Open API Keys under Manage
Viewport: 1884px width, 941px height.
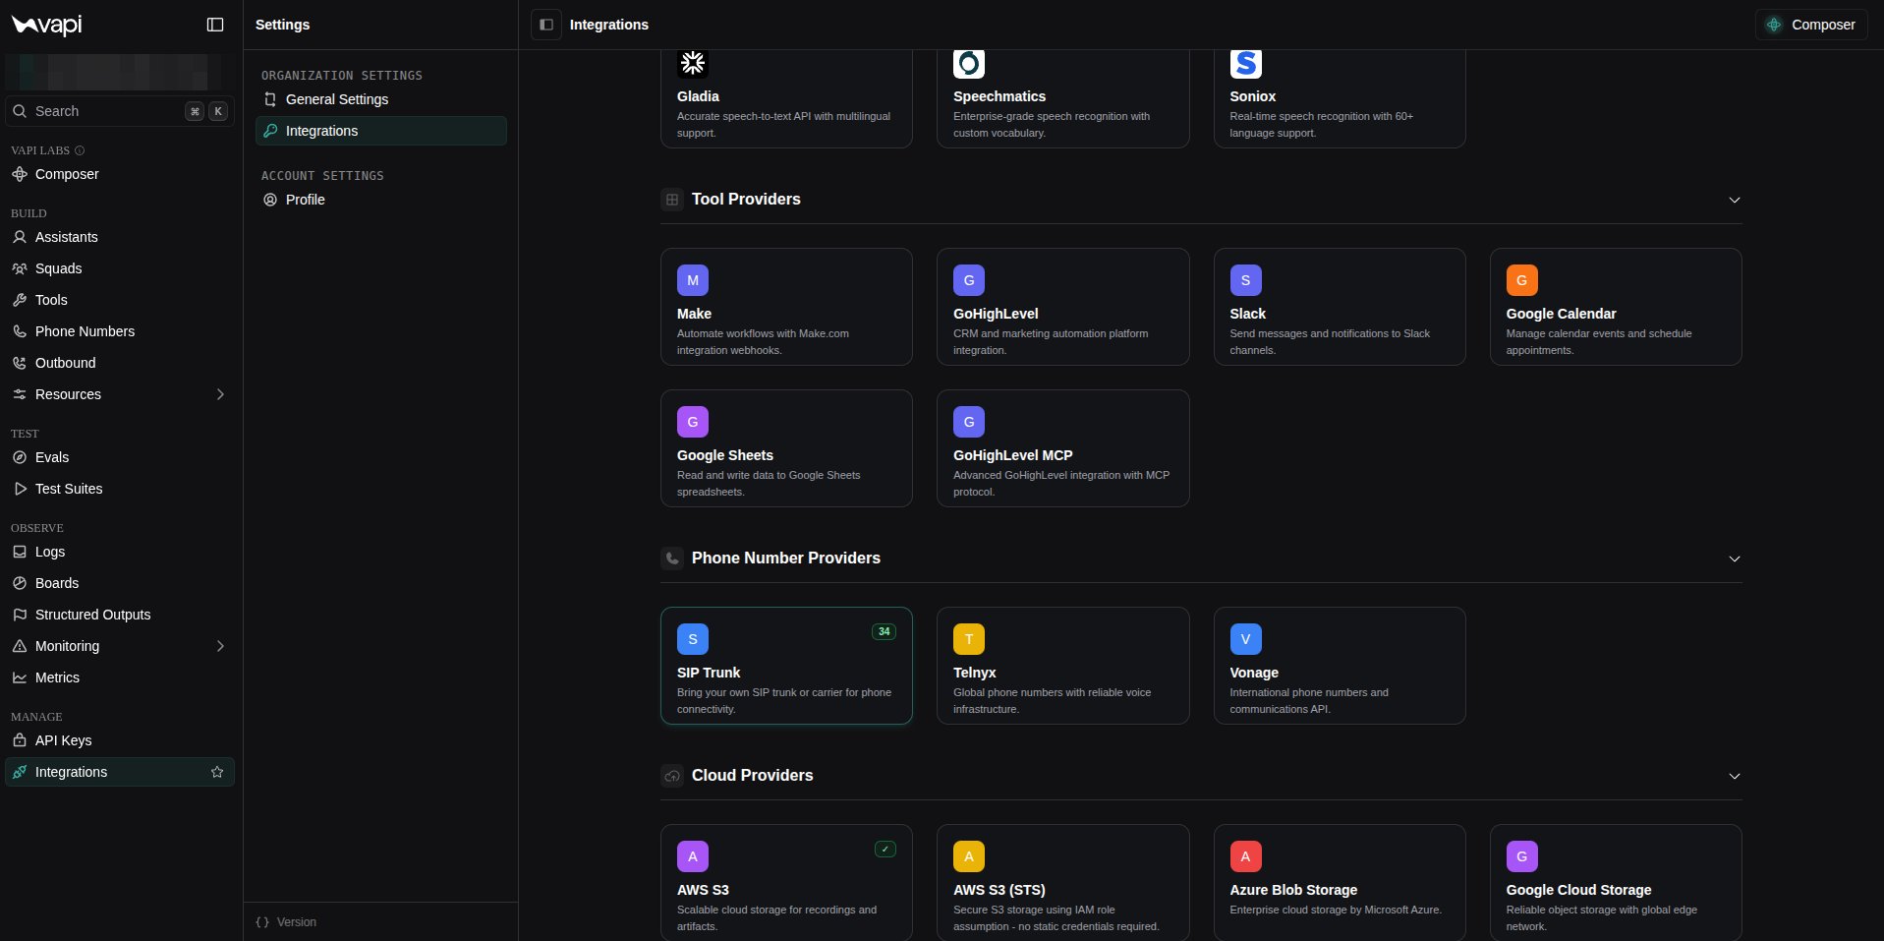pos(119,740)
